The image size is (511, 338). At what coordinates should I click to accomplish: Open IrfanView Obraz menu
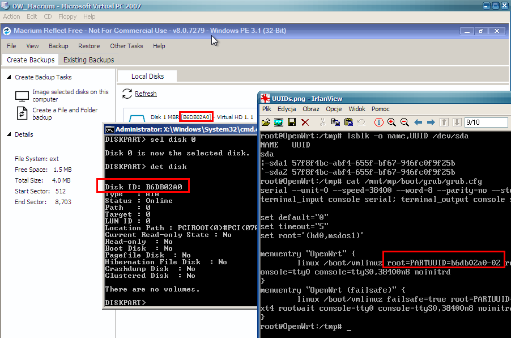click(x=311, y=109)
